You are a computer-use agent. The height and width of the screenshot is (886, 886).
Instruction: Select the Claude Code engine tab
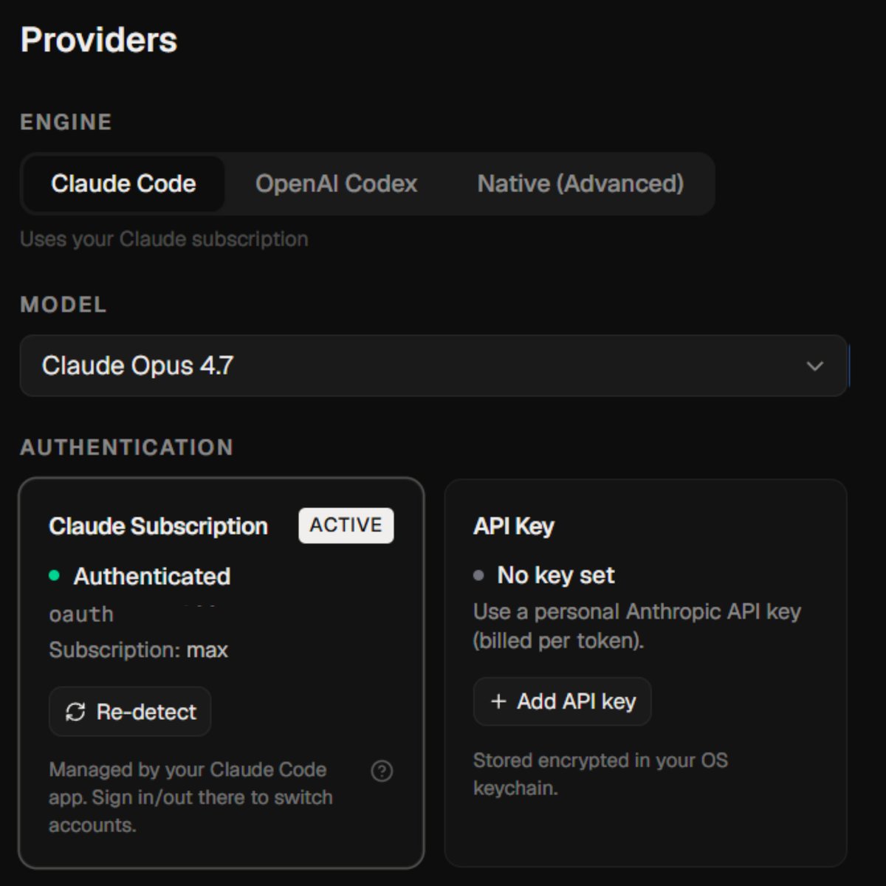[x=123, y=184]
